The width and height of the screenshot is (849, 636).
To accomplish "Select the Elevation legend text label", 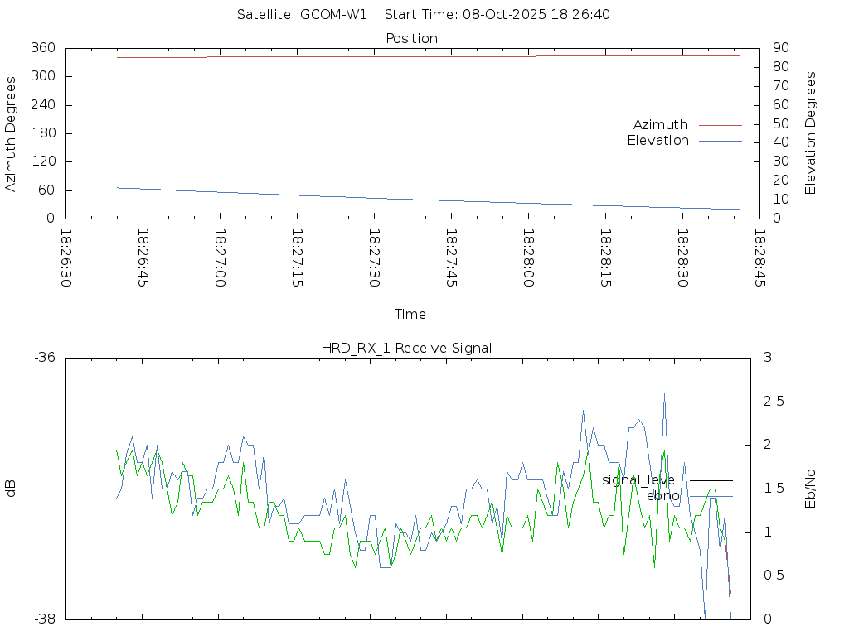I will (x=657, y=141).
